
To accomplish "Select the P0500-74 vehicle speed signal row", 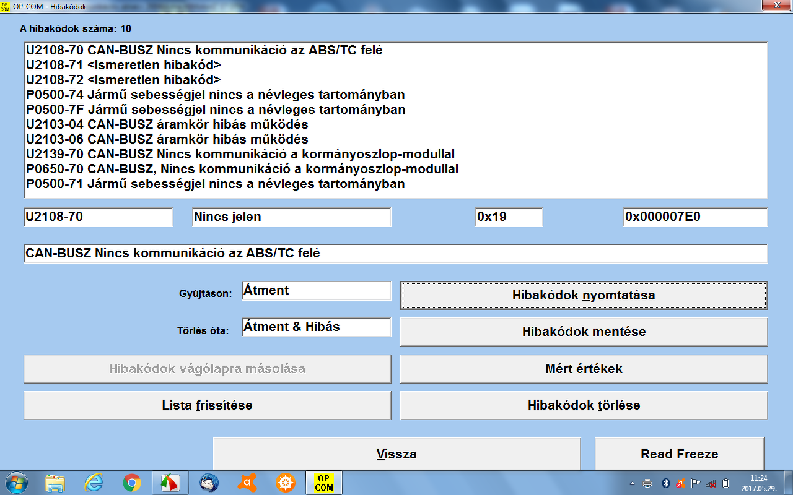I will (x=396, y=95).
